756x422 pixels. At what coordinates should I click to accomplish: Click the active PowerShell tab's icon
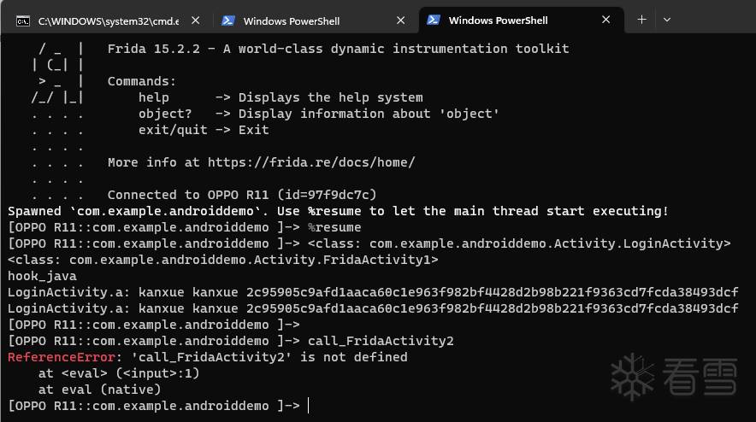point(434,20)
